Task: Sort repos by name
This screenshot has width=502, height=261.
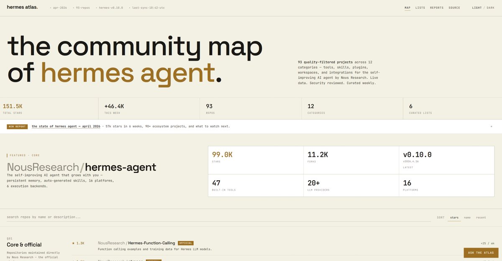Action: point(467,217)
